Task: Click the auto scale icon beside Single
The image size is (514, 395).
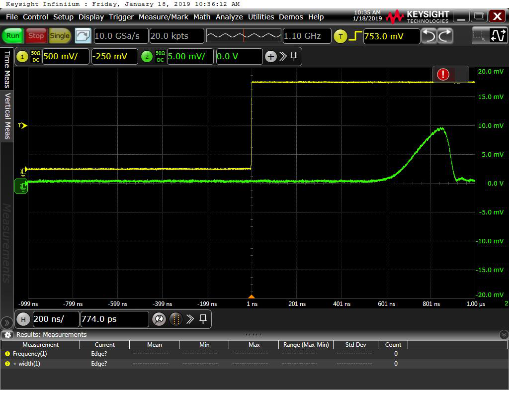Action: (83, 36)
